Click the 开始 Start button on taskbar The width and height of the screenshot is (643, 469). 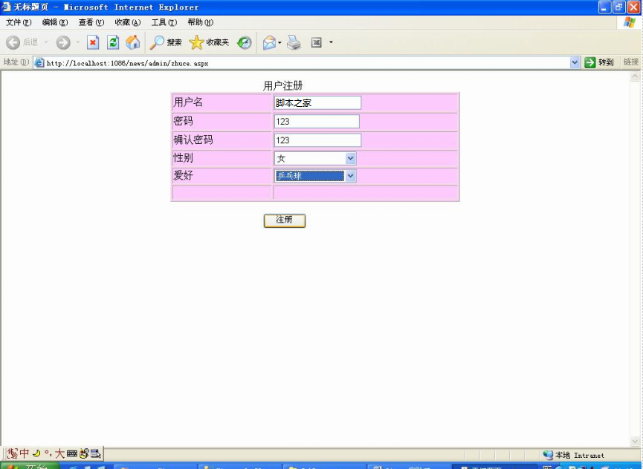click(x=30, y=466)
